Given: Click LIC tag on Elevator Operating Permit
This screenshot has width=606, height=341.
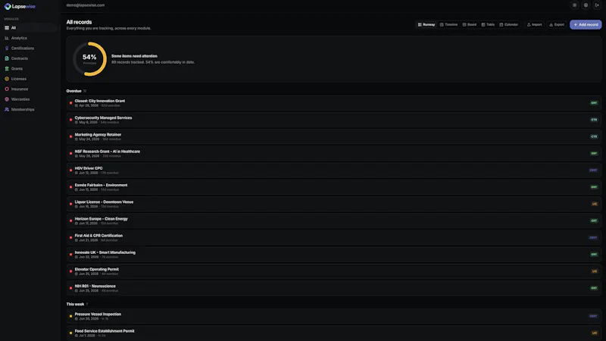Looking at the screenshot, I should click(x=595, y=271).
